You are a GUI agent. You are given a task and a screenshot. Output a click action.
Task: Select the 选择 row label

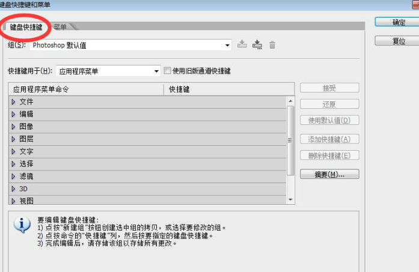click(26, 164)
